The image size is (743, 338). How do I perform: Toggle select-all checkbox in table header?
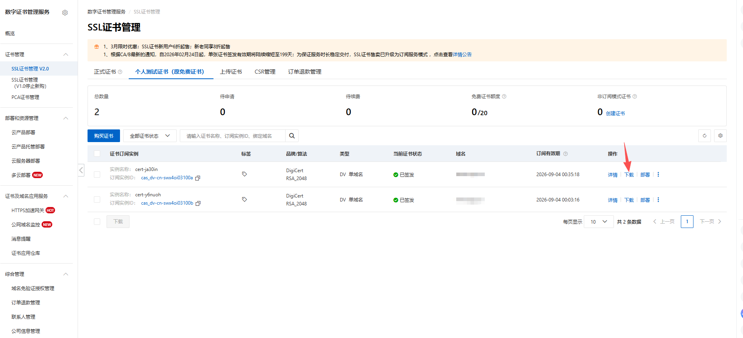pyautogui.click(x=97, y=154)
